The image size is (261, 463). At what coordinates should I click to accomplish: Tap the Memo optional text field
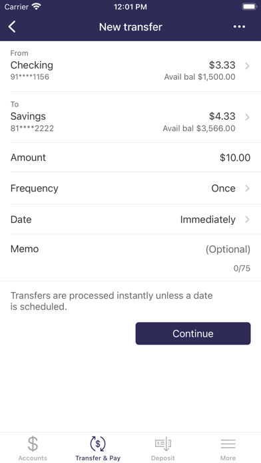[130, 258]
